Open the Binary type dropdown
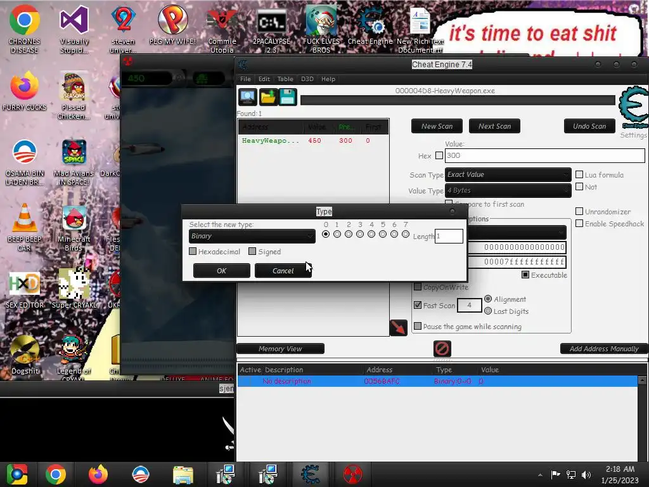 tap(252, 236)
